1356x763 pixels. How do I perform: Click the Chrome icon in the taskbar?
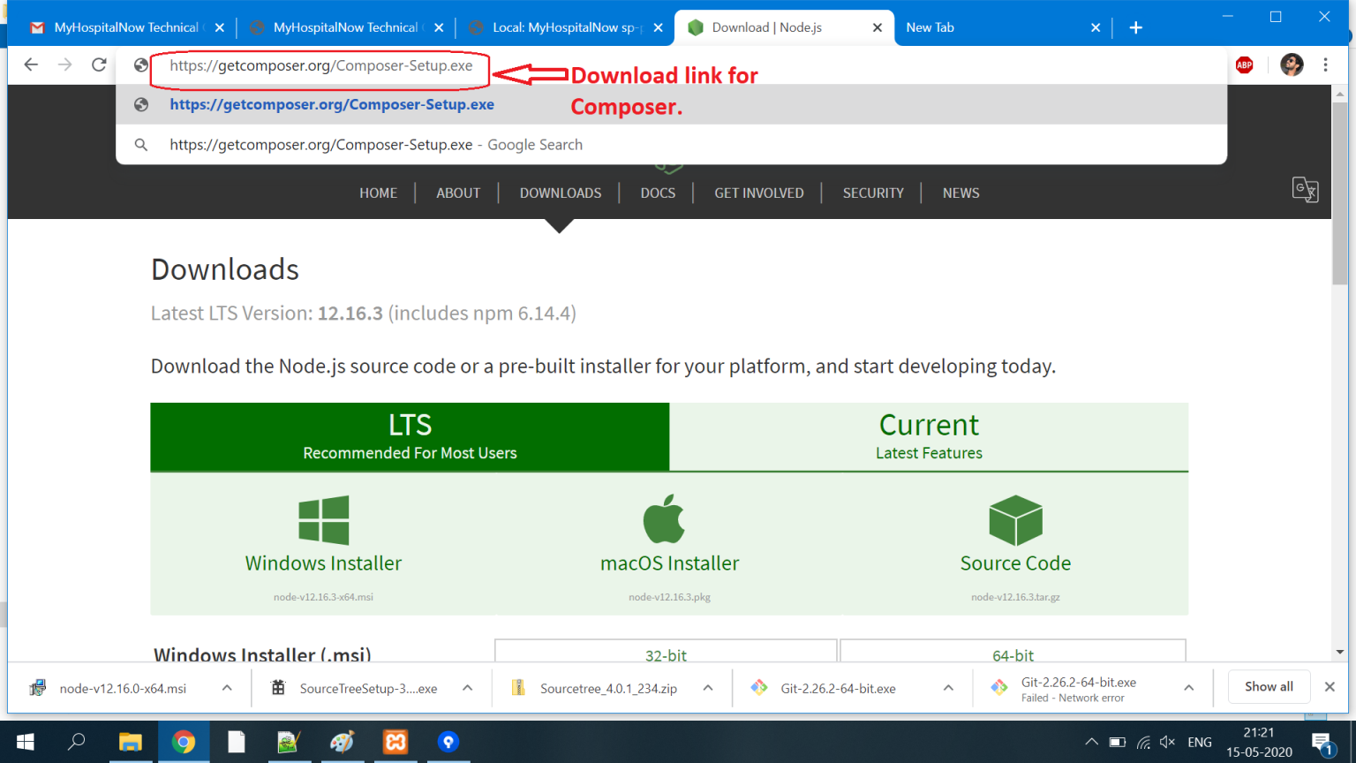click(184, 742)
